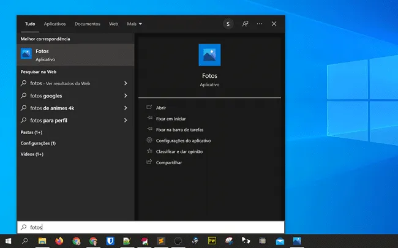Open first Chrome icon on the taskbar
The width and height of the screenshot is (398, 248).
(76, 241)
